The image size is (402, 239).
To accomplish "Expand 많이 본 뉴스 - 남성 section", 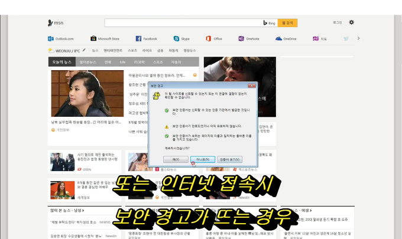I will pos(67,210).
